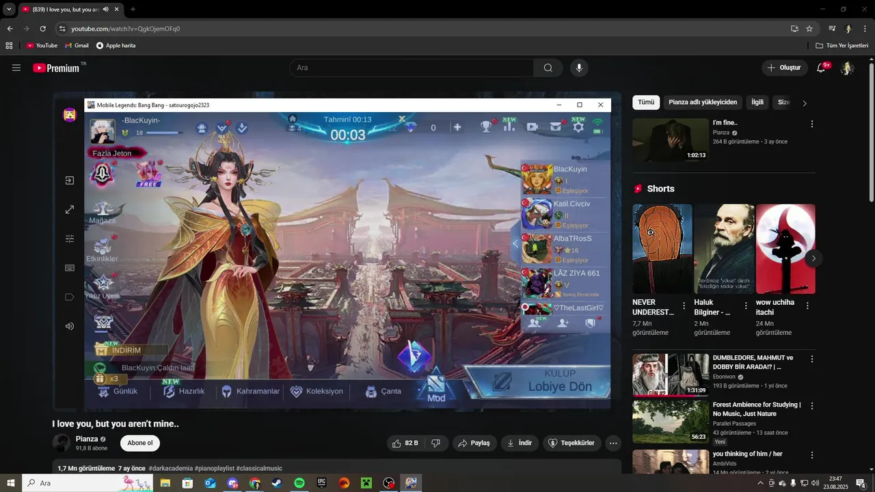
Task: Click emulator volume speaker icon
Action: point(69,326)
